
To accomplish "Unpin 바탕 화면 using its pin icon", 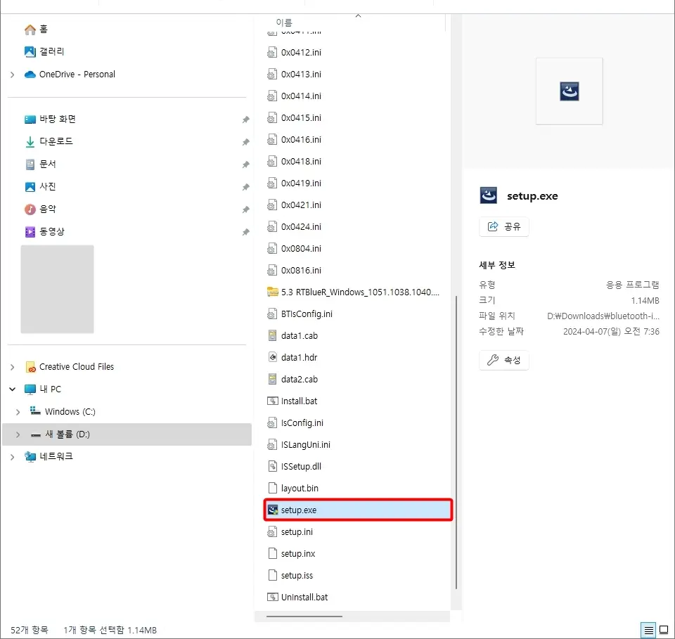I will pyautogui.click(x=246, y=119).
